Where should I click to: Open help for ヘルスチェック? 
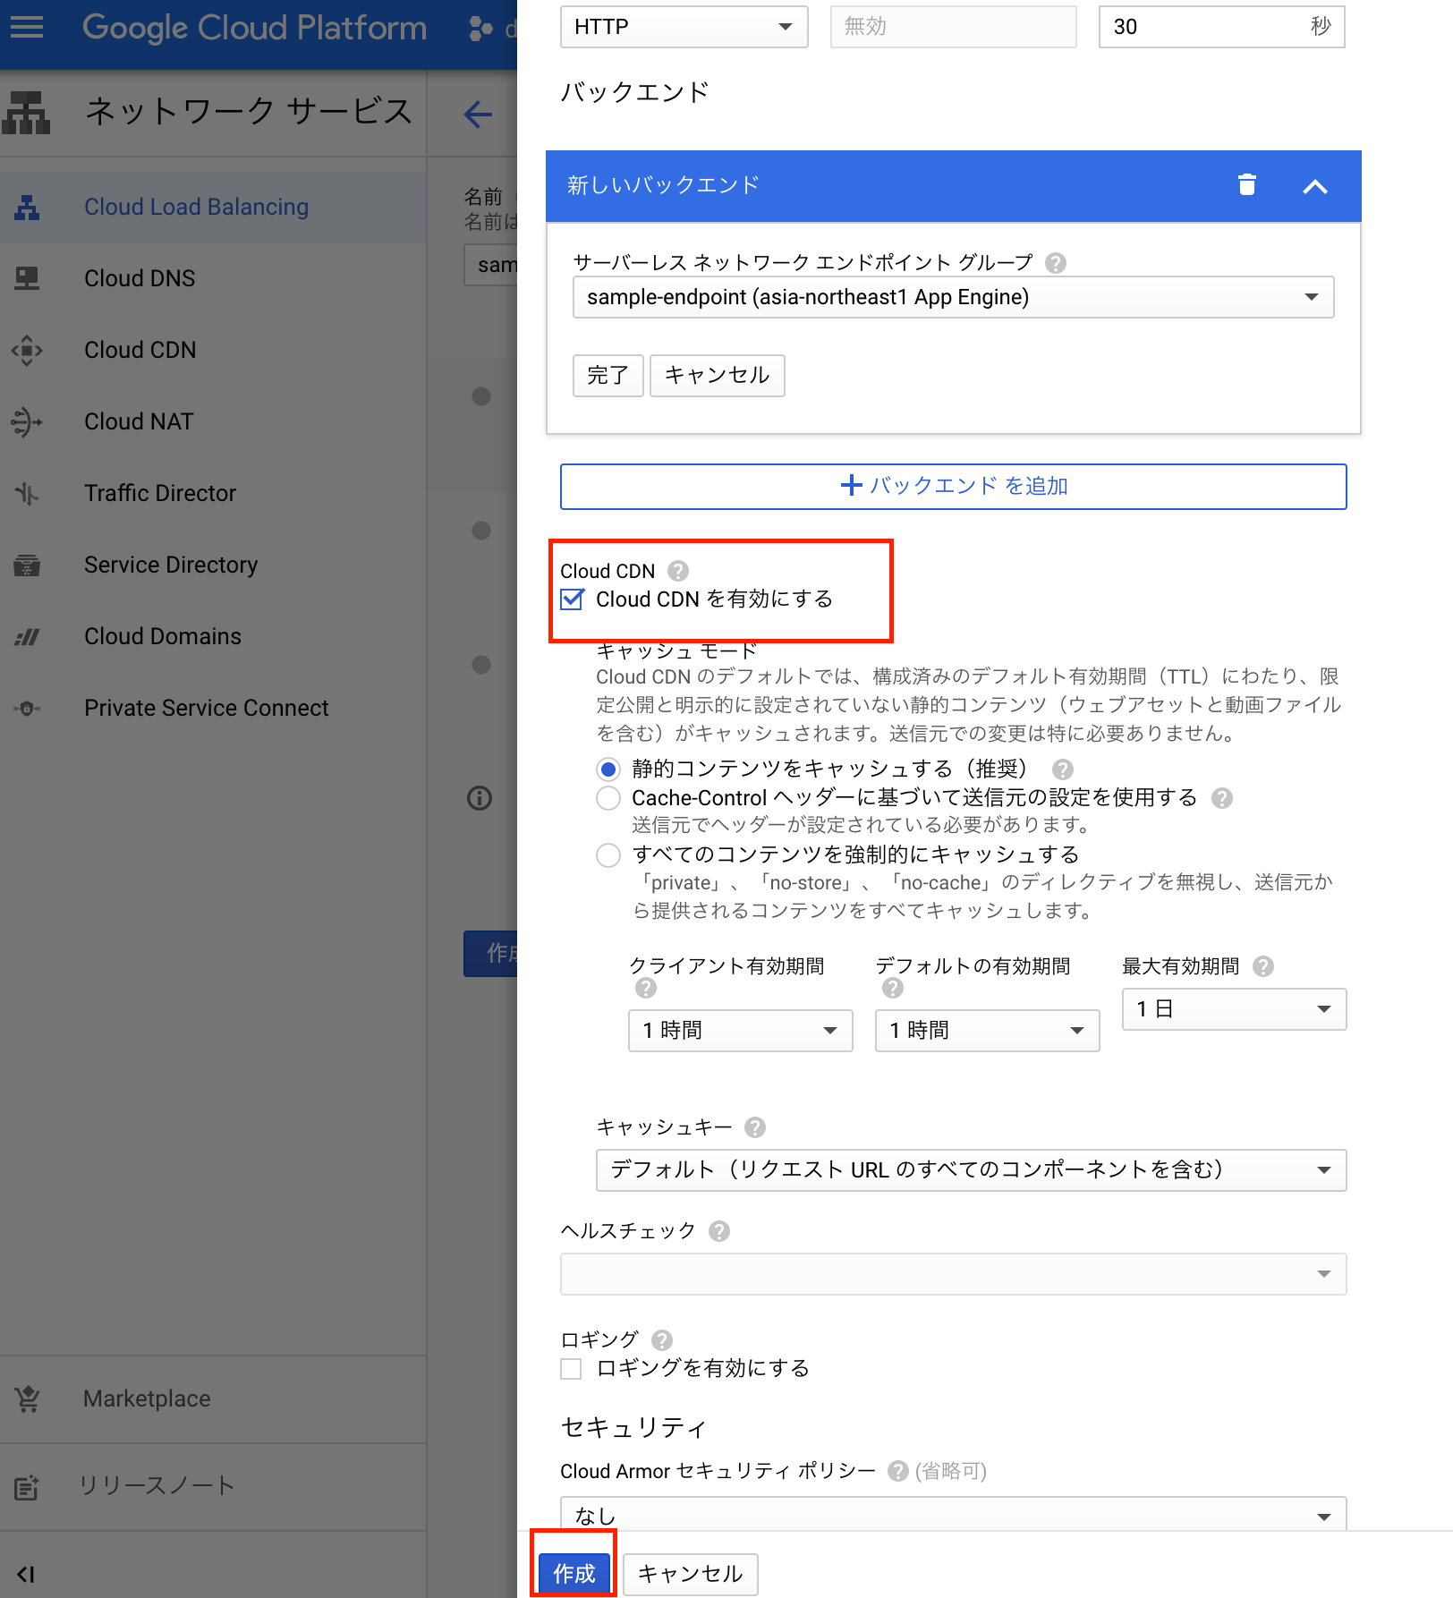(x=719, y=1230)
